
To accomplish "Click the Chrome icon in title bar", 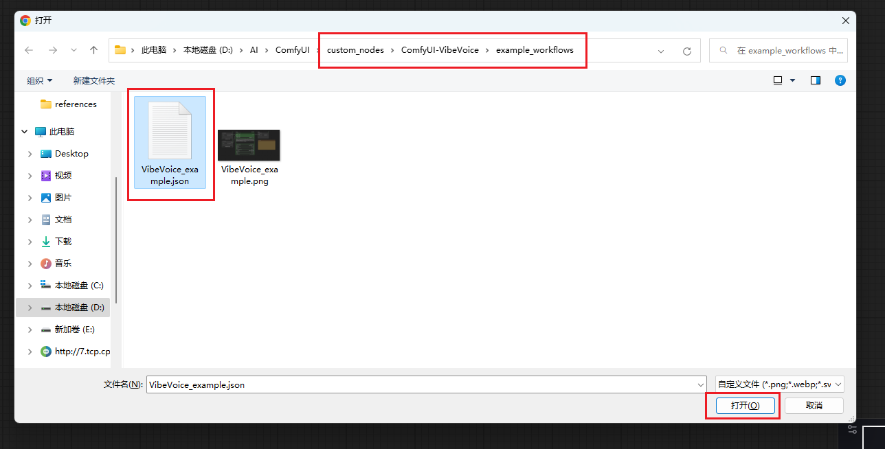I will 25,21.
